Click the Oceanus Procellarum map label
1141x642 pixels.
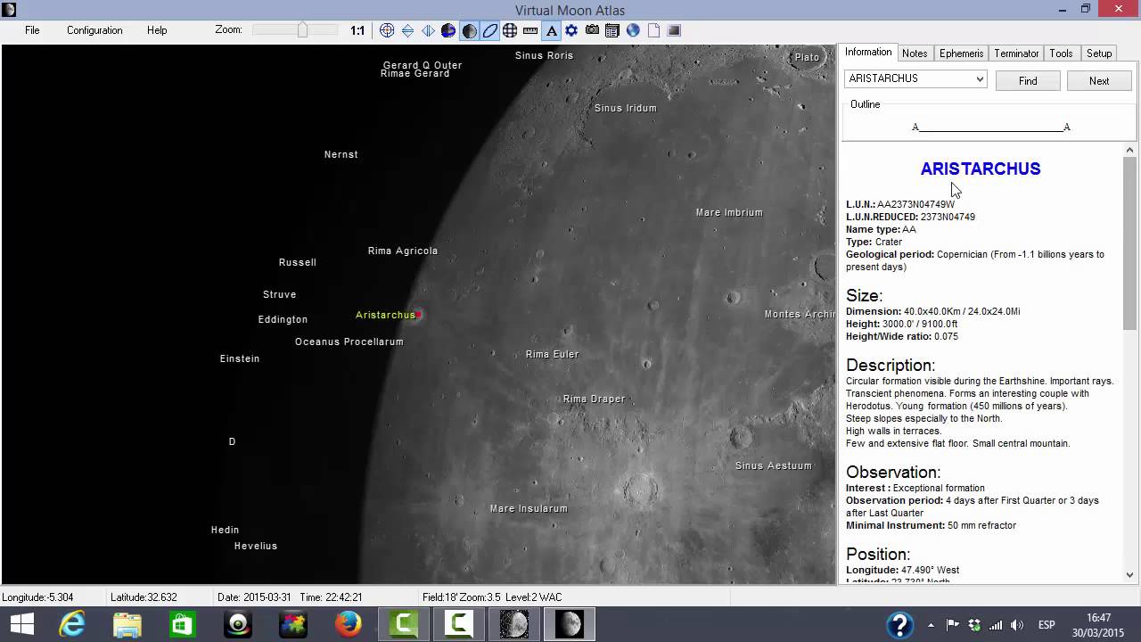[x=349, y=342]
